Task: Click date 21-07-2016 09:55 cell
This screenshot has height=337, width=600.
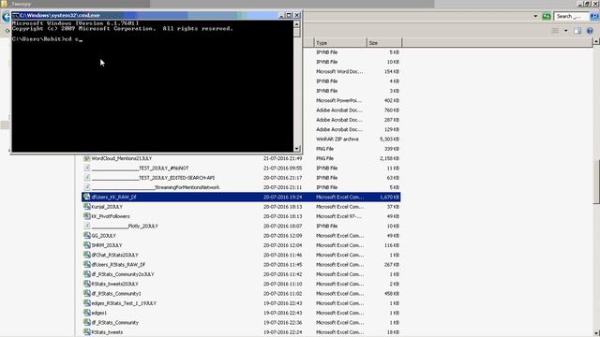Action: point(282,168)
